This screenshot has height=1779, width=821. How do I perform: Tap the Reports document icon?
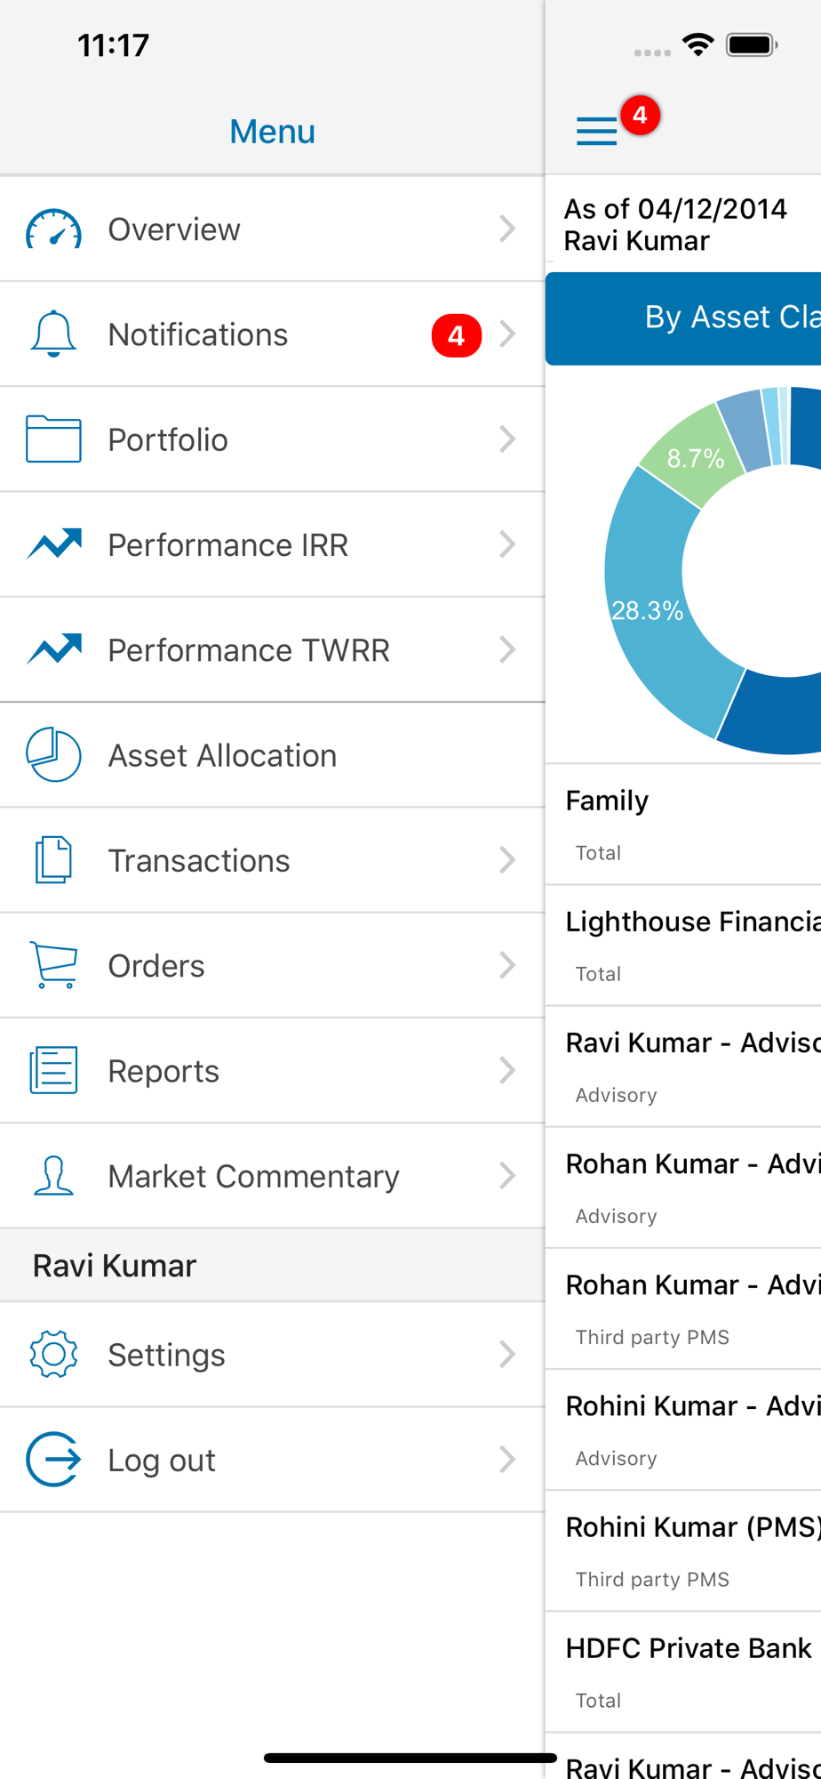[53, 1070]
